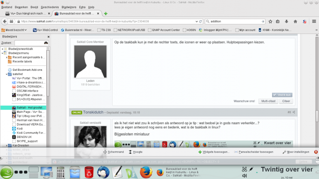The height and width of the screenshot is (179, 319).
Task: Click the Kubuntu application launcher icon
Action: pyautogui.click(x=6, y=172)
